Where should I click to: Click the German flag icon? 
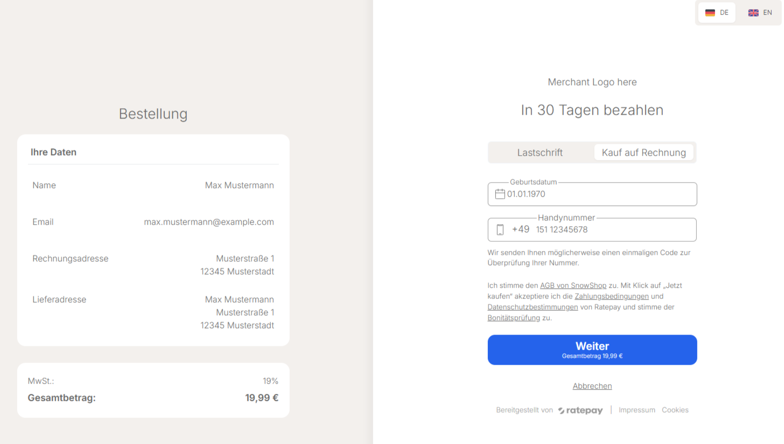click(x=710, y=13)
